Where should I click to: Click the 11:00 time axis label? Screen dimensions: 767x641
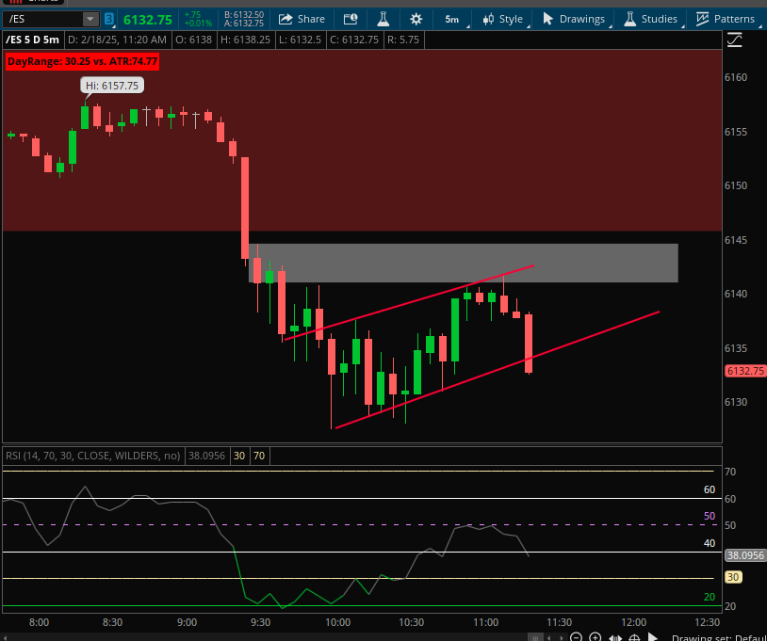click(485, 622)
